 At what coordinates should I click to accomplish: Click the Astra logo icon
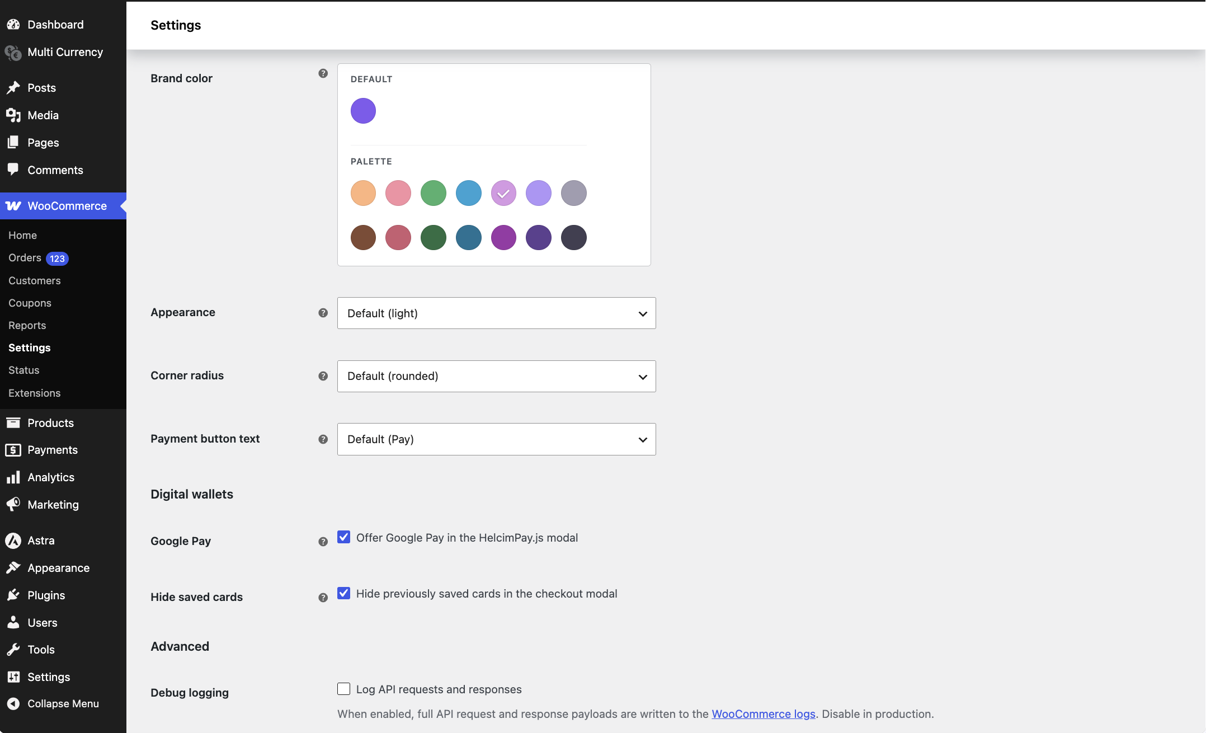click(x=13, y=541)
